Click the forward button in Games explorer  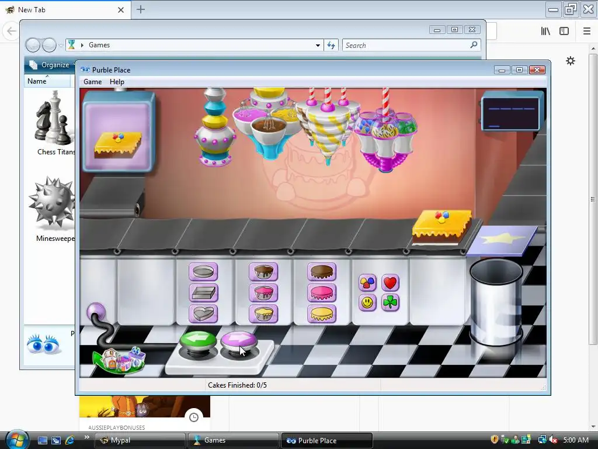click(49, 46)
